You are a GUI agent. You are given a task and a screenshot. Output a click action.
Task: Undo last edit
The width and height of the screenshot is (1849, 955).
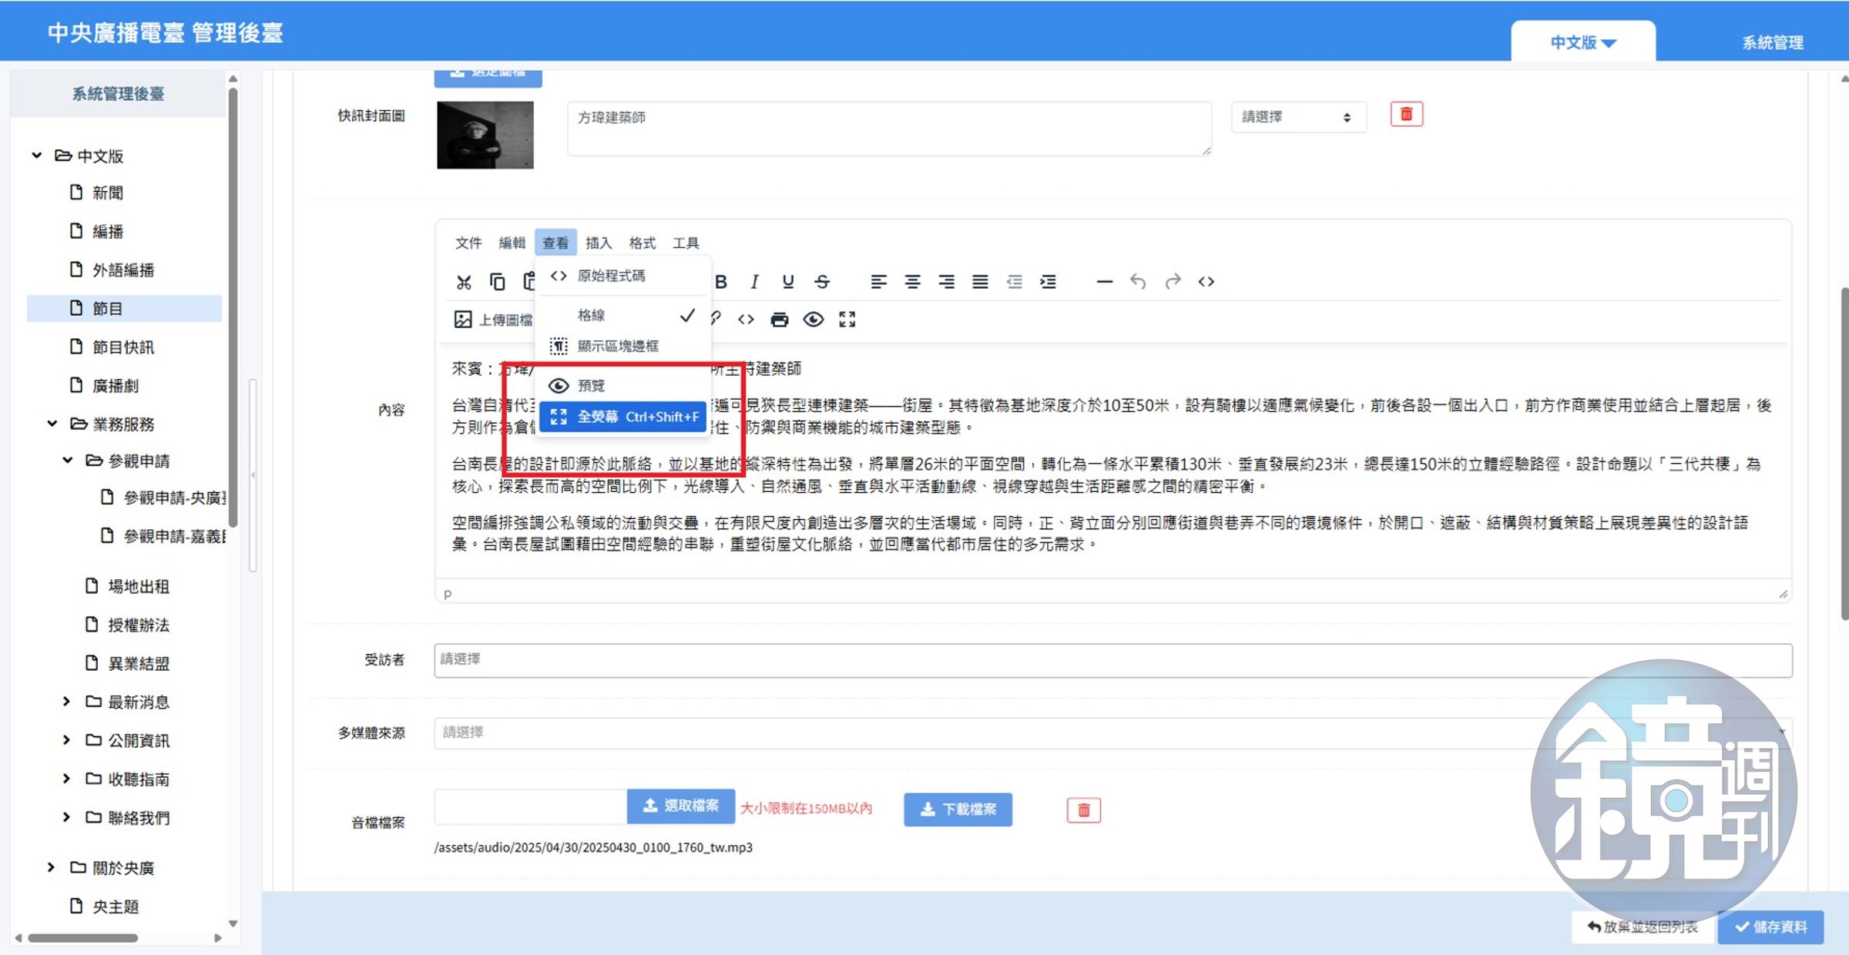pos(1138,282)
